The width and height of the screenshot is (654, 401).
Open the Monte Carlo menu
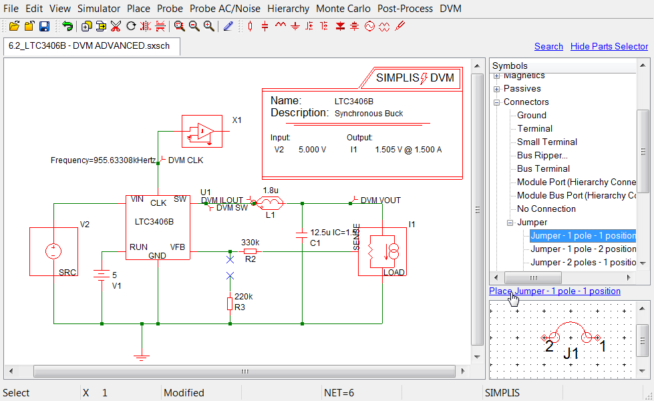coord(343,9)
